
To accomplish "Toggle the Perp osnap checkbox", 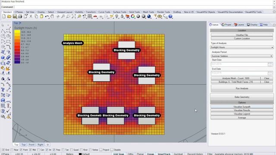I will pyautogui.click(x=54, y=150).
